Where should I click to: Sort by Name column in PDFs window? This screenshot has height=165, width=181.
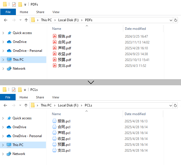[57, 29]
